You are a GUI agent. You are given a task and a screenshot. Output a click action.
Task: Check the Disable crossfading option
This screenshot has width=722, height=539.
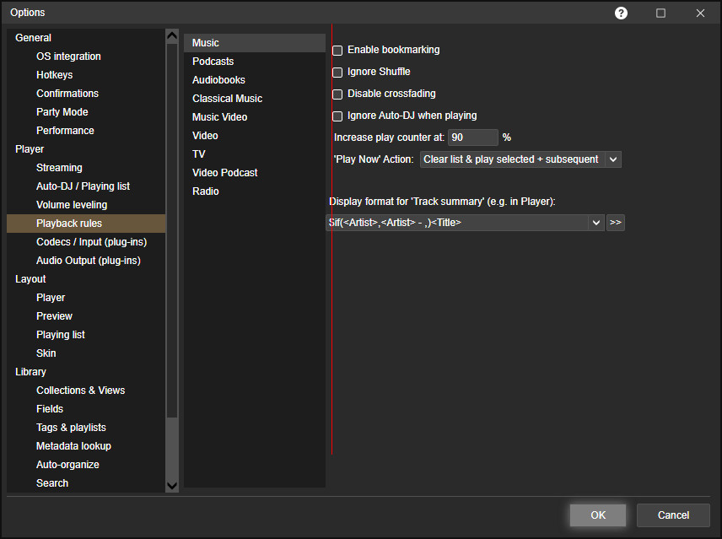click(x=337, y=94)
